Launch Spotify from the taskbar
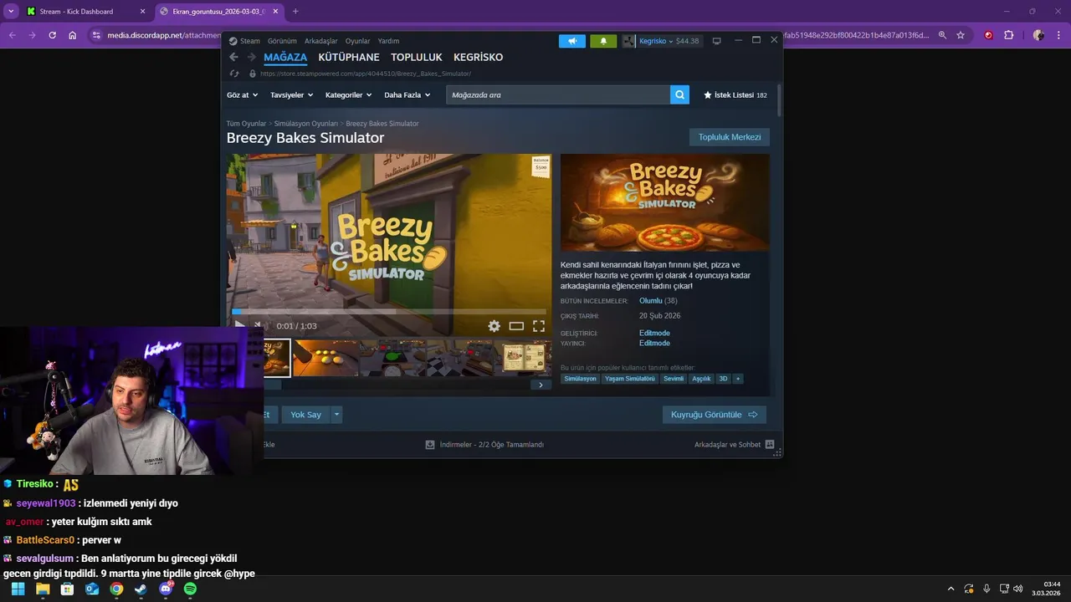 [190, 589]
